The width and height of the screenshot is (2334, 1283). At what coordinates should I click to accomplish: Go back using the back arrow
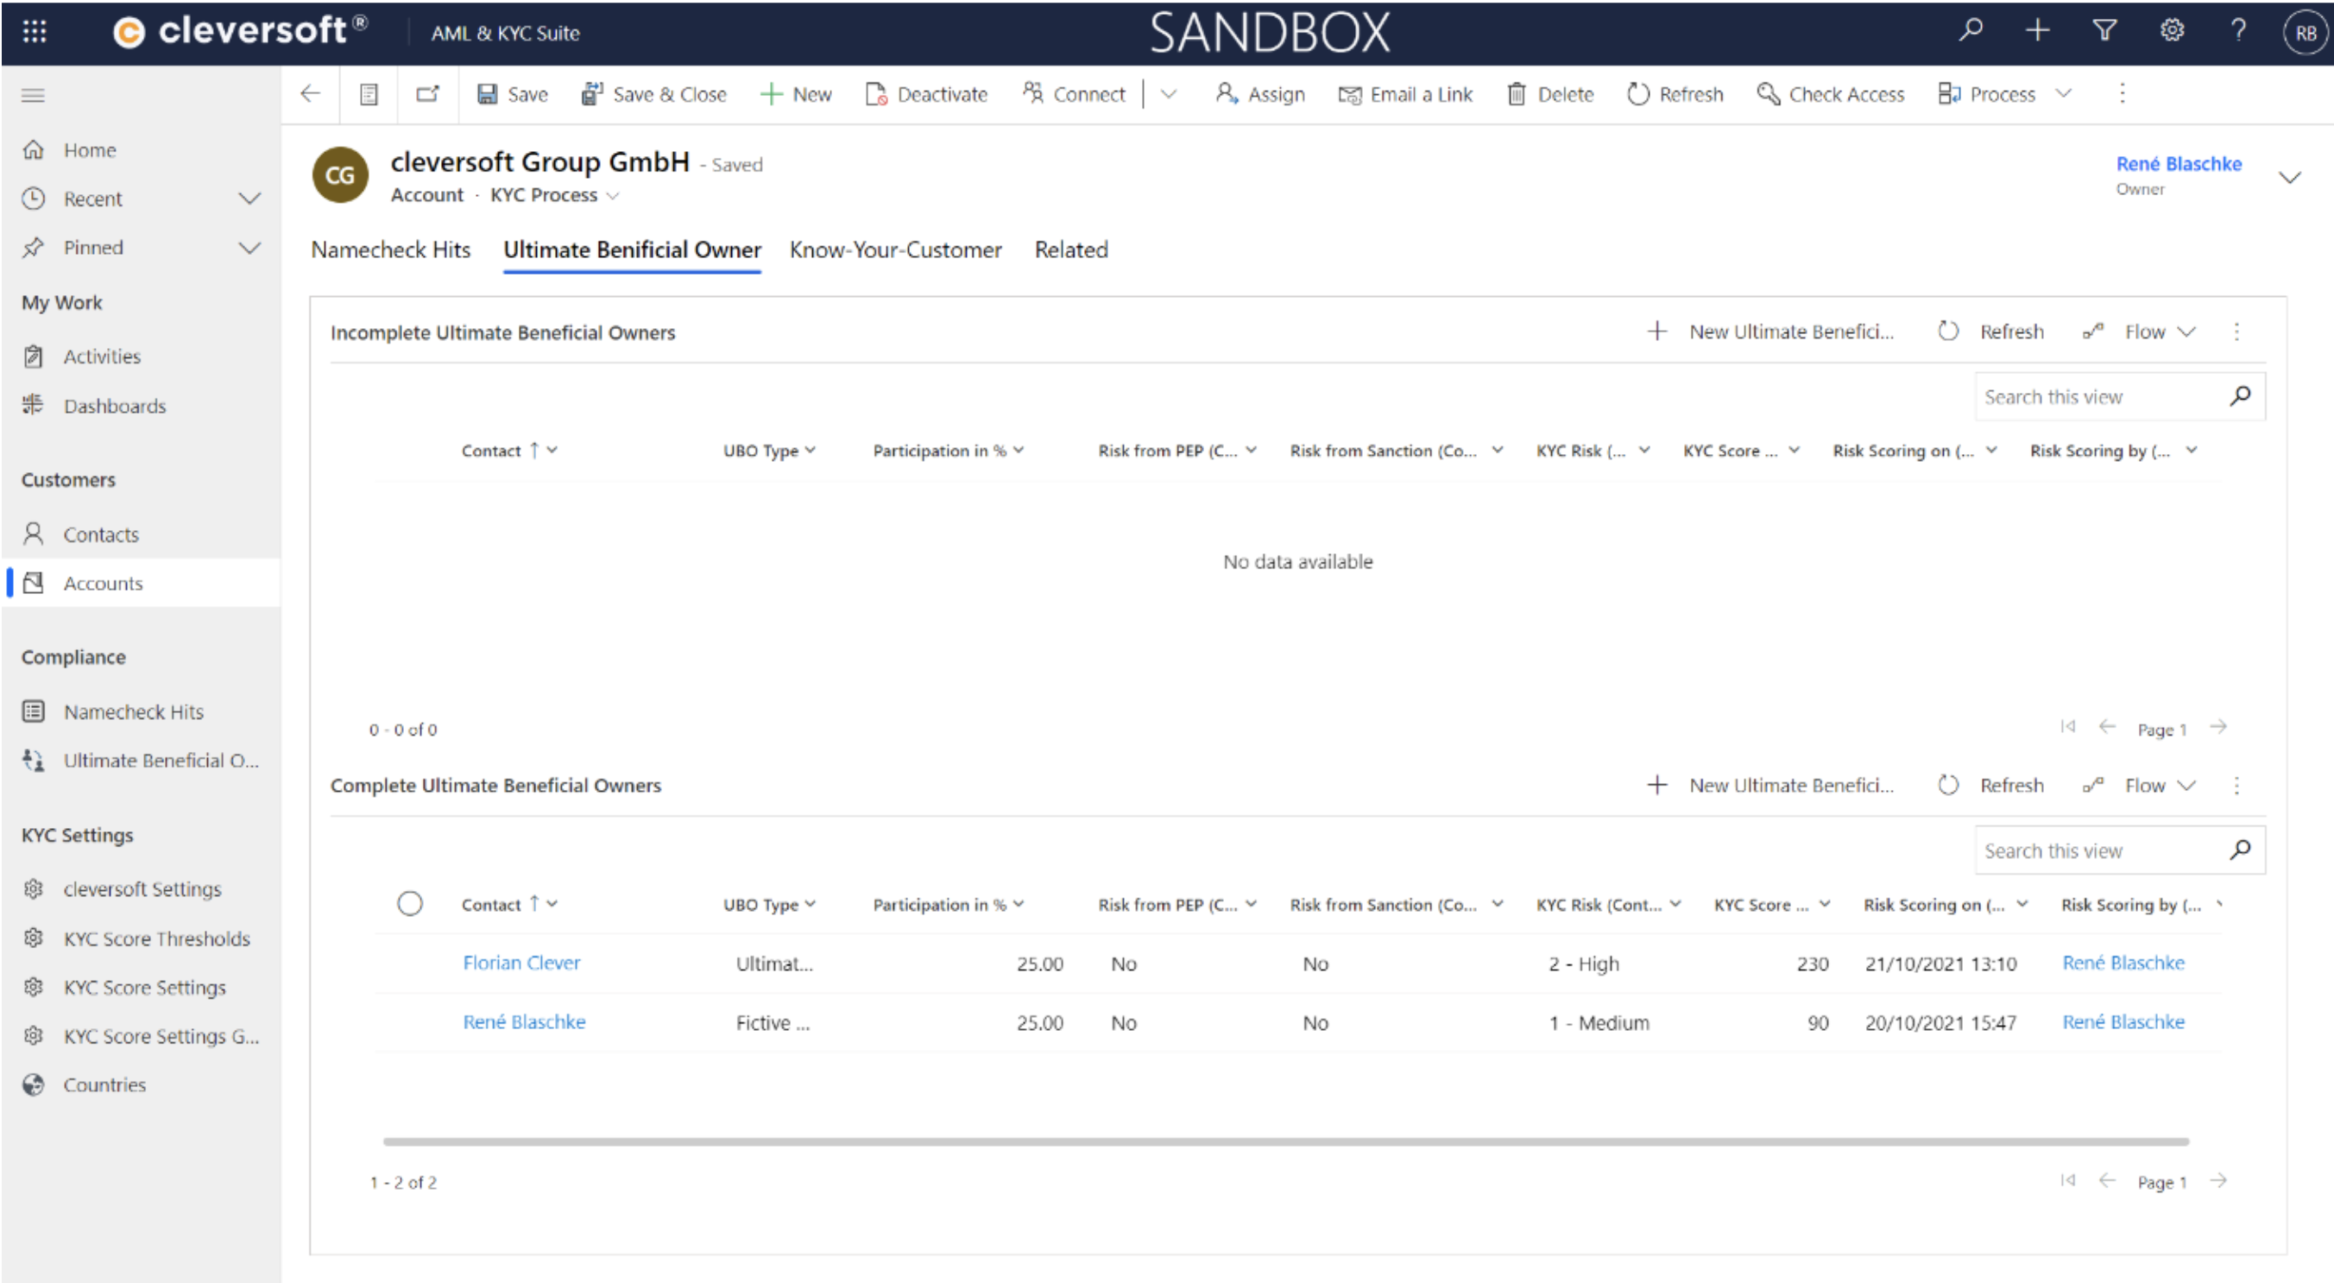[310, 93]
